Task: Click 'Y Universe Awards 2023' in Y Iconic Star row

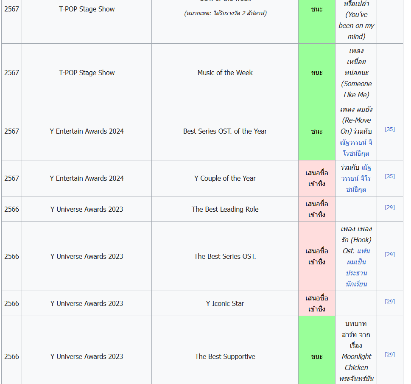Action: pos(87,303)
